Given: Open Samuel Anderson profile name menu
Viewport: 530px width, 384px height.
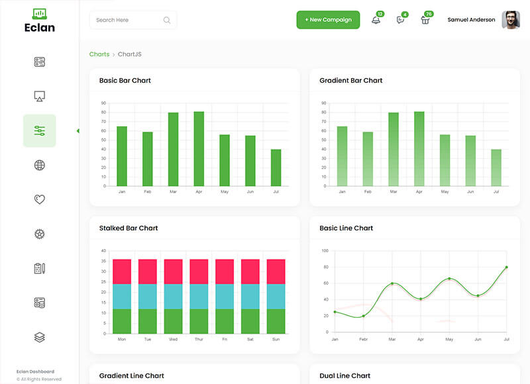Looking at the screenshot, I should tap(471, 20).
